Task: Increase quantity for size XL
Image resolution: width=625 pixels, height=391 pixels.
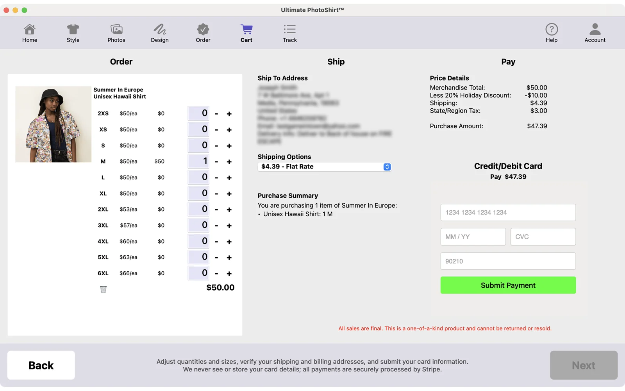Action: tap(229, 194)
